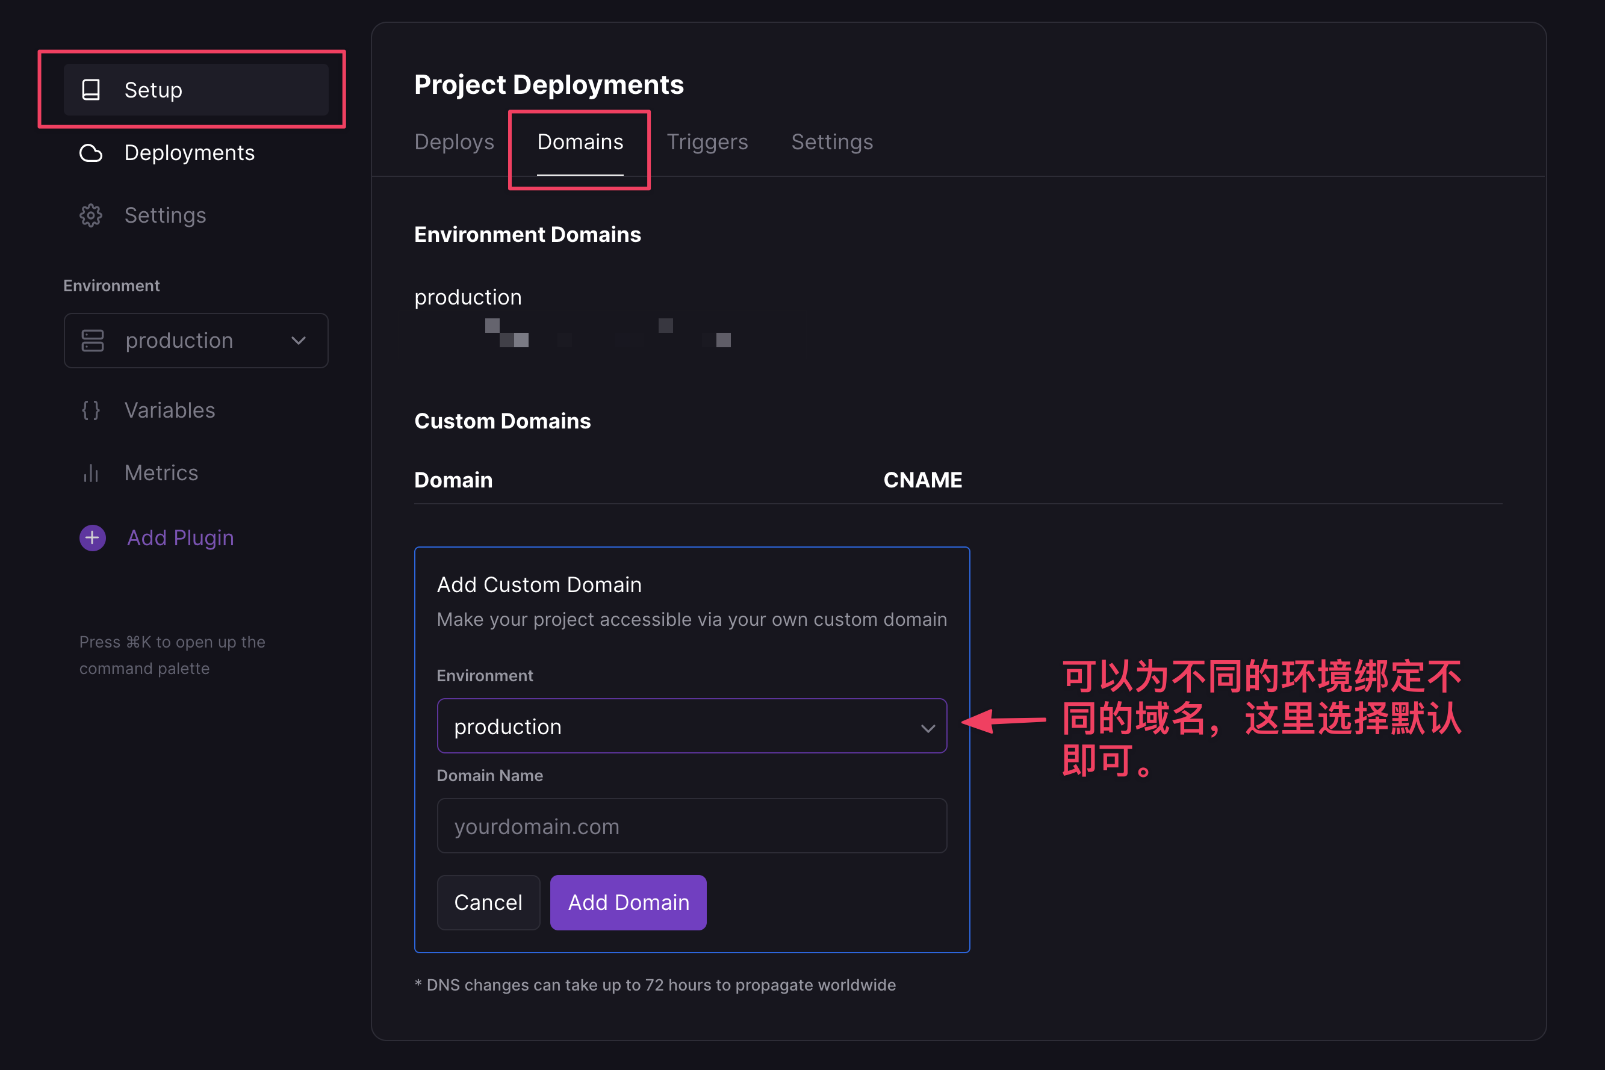Select the Domains tab
The image size is (1605, 1070).
(580, 142)
